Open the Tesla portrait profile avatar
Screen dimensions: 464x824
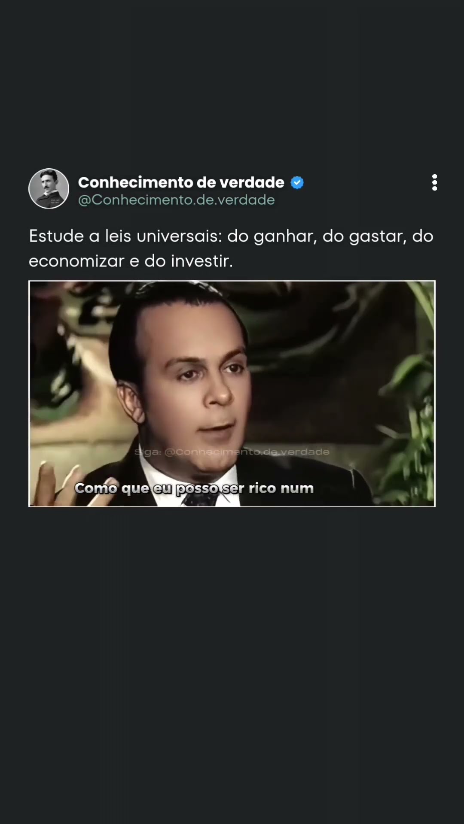coord(49,188)
